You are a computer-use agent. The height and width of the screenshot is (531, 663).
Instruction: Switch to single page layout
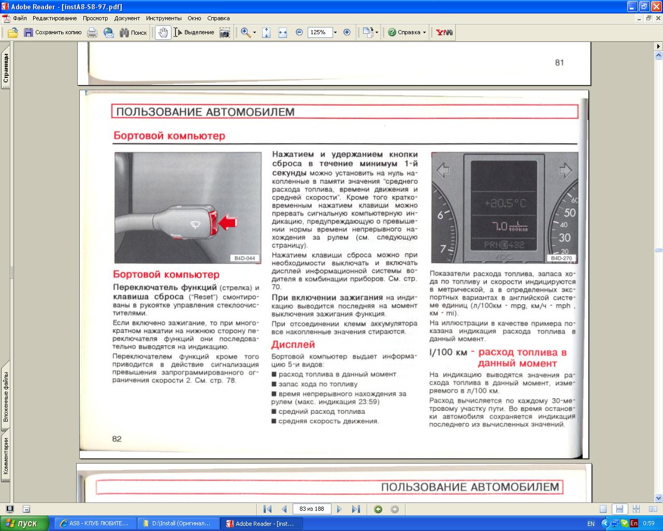tap(603, 509)
